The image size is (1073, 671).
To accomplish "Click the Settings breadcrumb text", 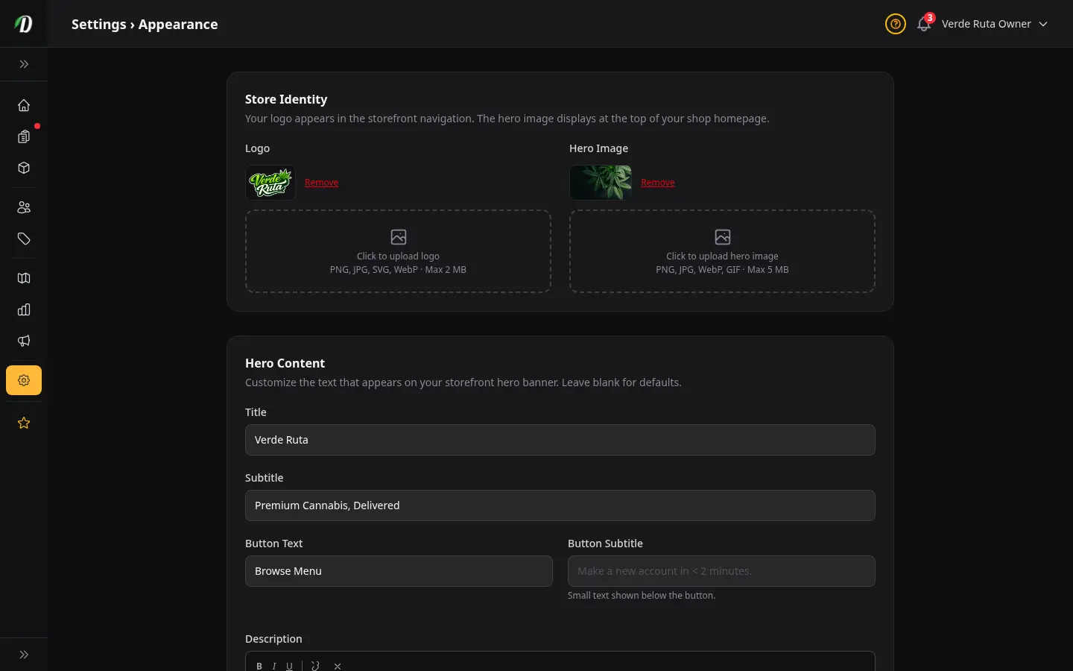I will (99, 24).
